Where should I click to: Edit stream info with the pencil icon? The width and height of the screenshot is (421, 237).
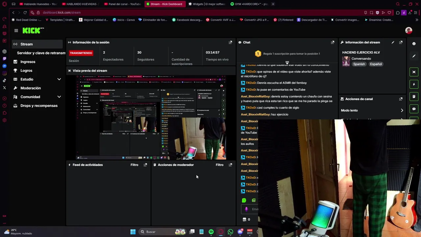click(x=393, y=42)
